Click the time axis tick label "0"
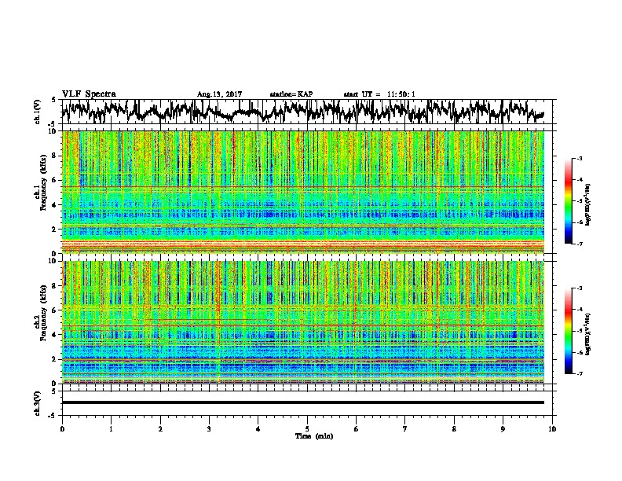622x481 pixels. point(62,429)
